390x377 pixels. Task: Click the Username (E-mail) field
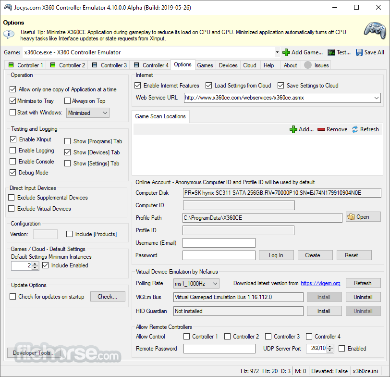(x=219, y=243)
